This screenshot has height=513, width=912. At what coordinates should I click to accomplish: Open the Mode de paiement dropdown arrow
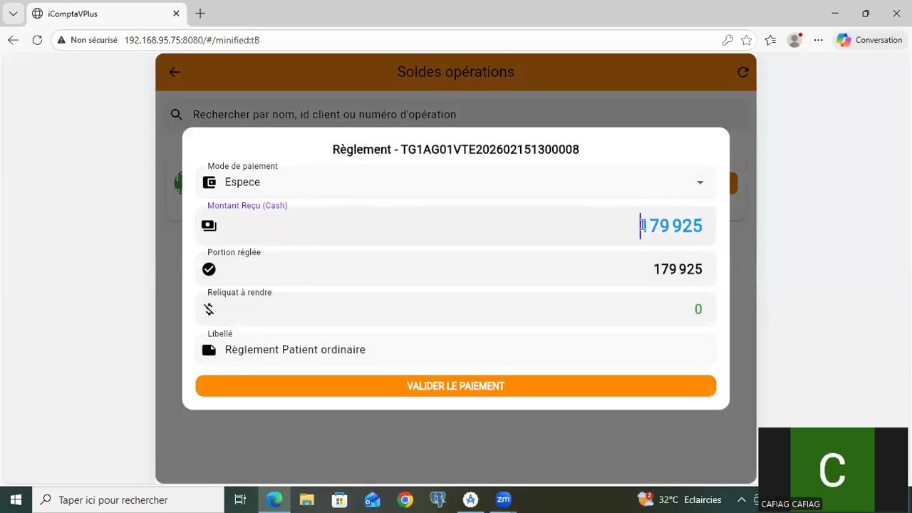click(700, 182)
